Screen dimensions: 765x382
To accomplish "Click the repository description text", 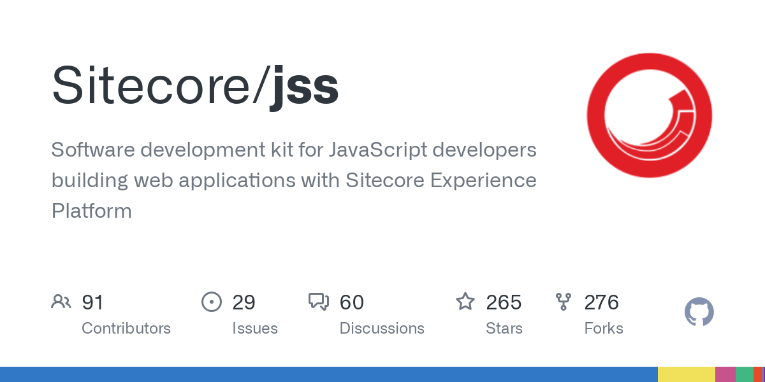I will (293, 180).
